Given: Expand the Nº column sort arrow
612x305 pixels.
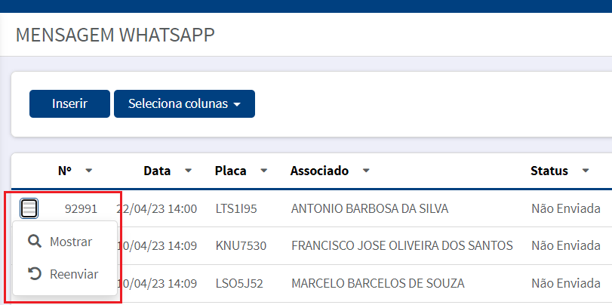Looking at the screenshot, I should pos(89,171).
